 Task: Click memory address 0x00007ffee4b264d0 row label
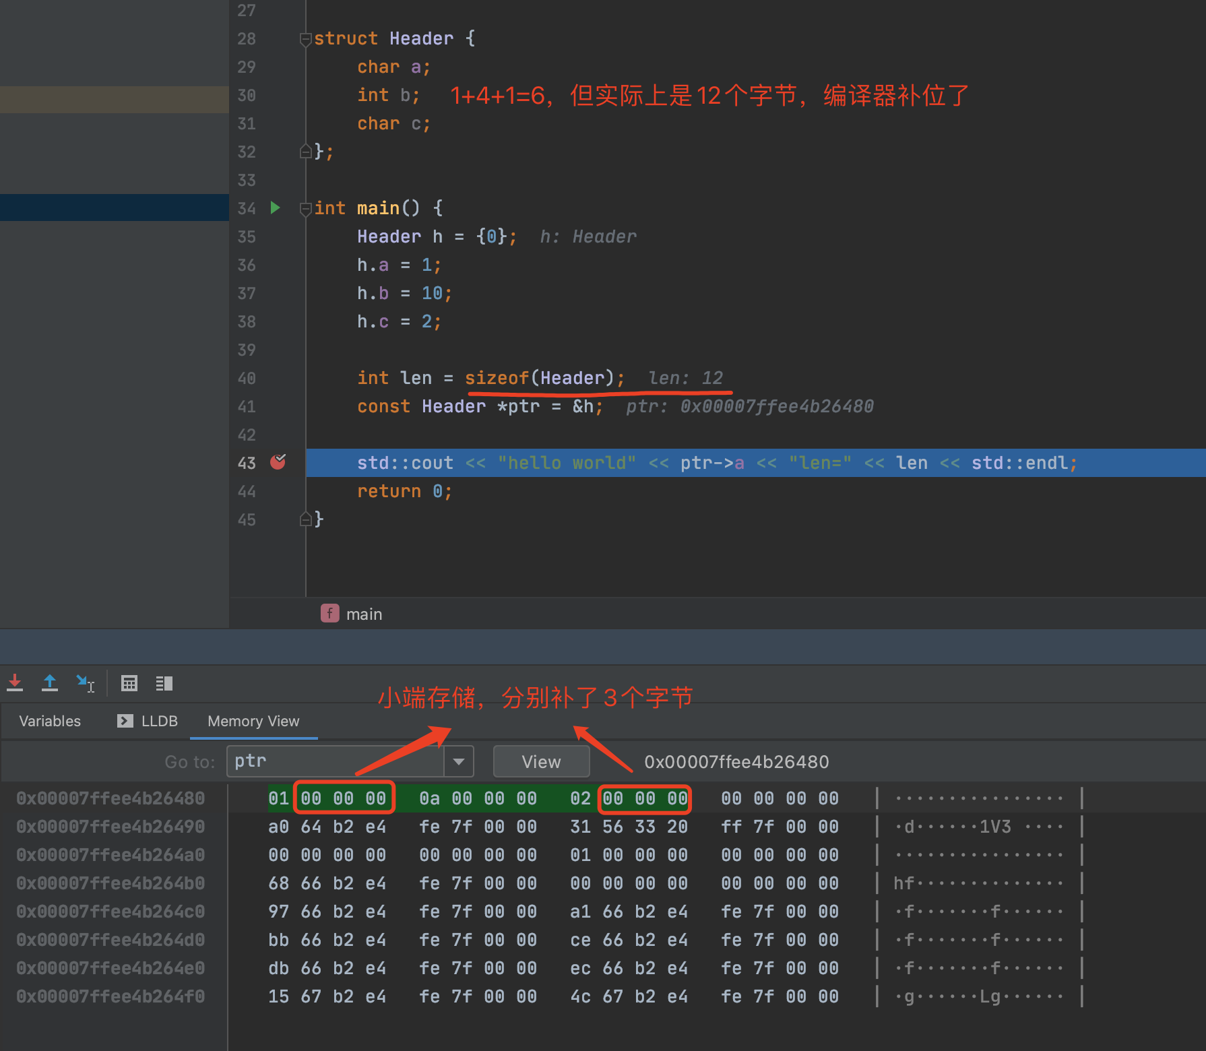[110, 940]
